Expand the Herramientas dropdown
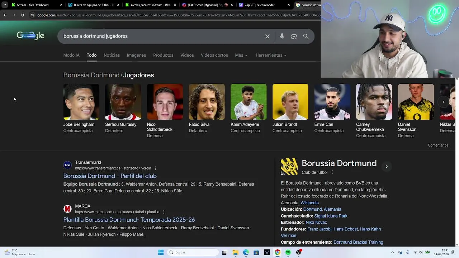 point(271,55)
